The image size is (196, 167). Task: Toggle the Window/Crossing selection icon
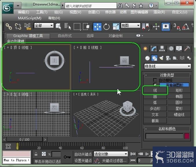coord(86,26)
